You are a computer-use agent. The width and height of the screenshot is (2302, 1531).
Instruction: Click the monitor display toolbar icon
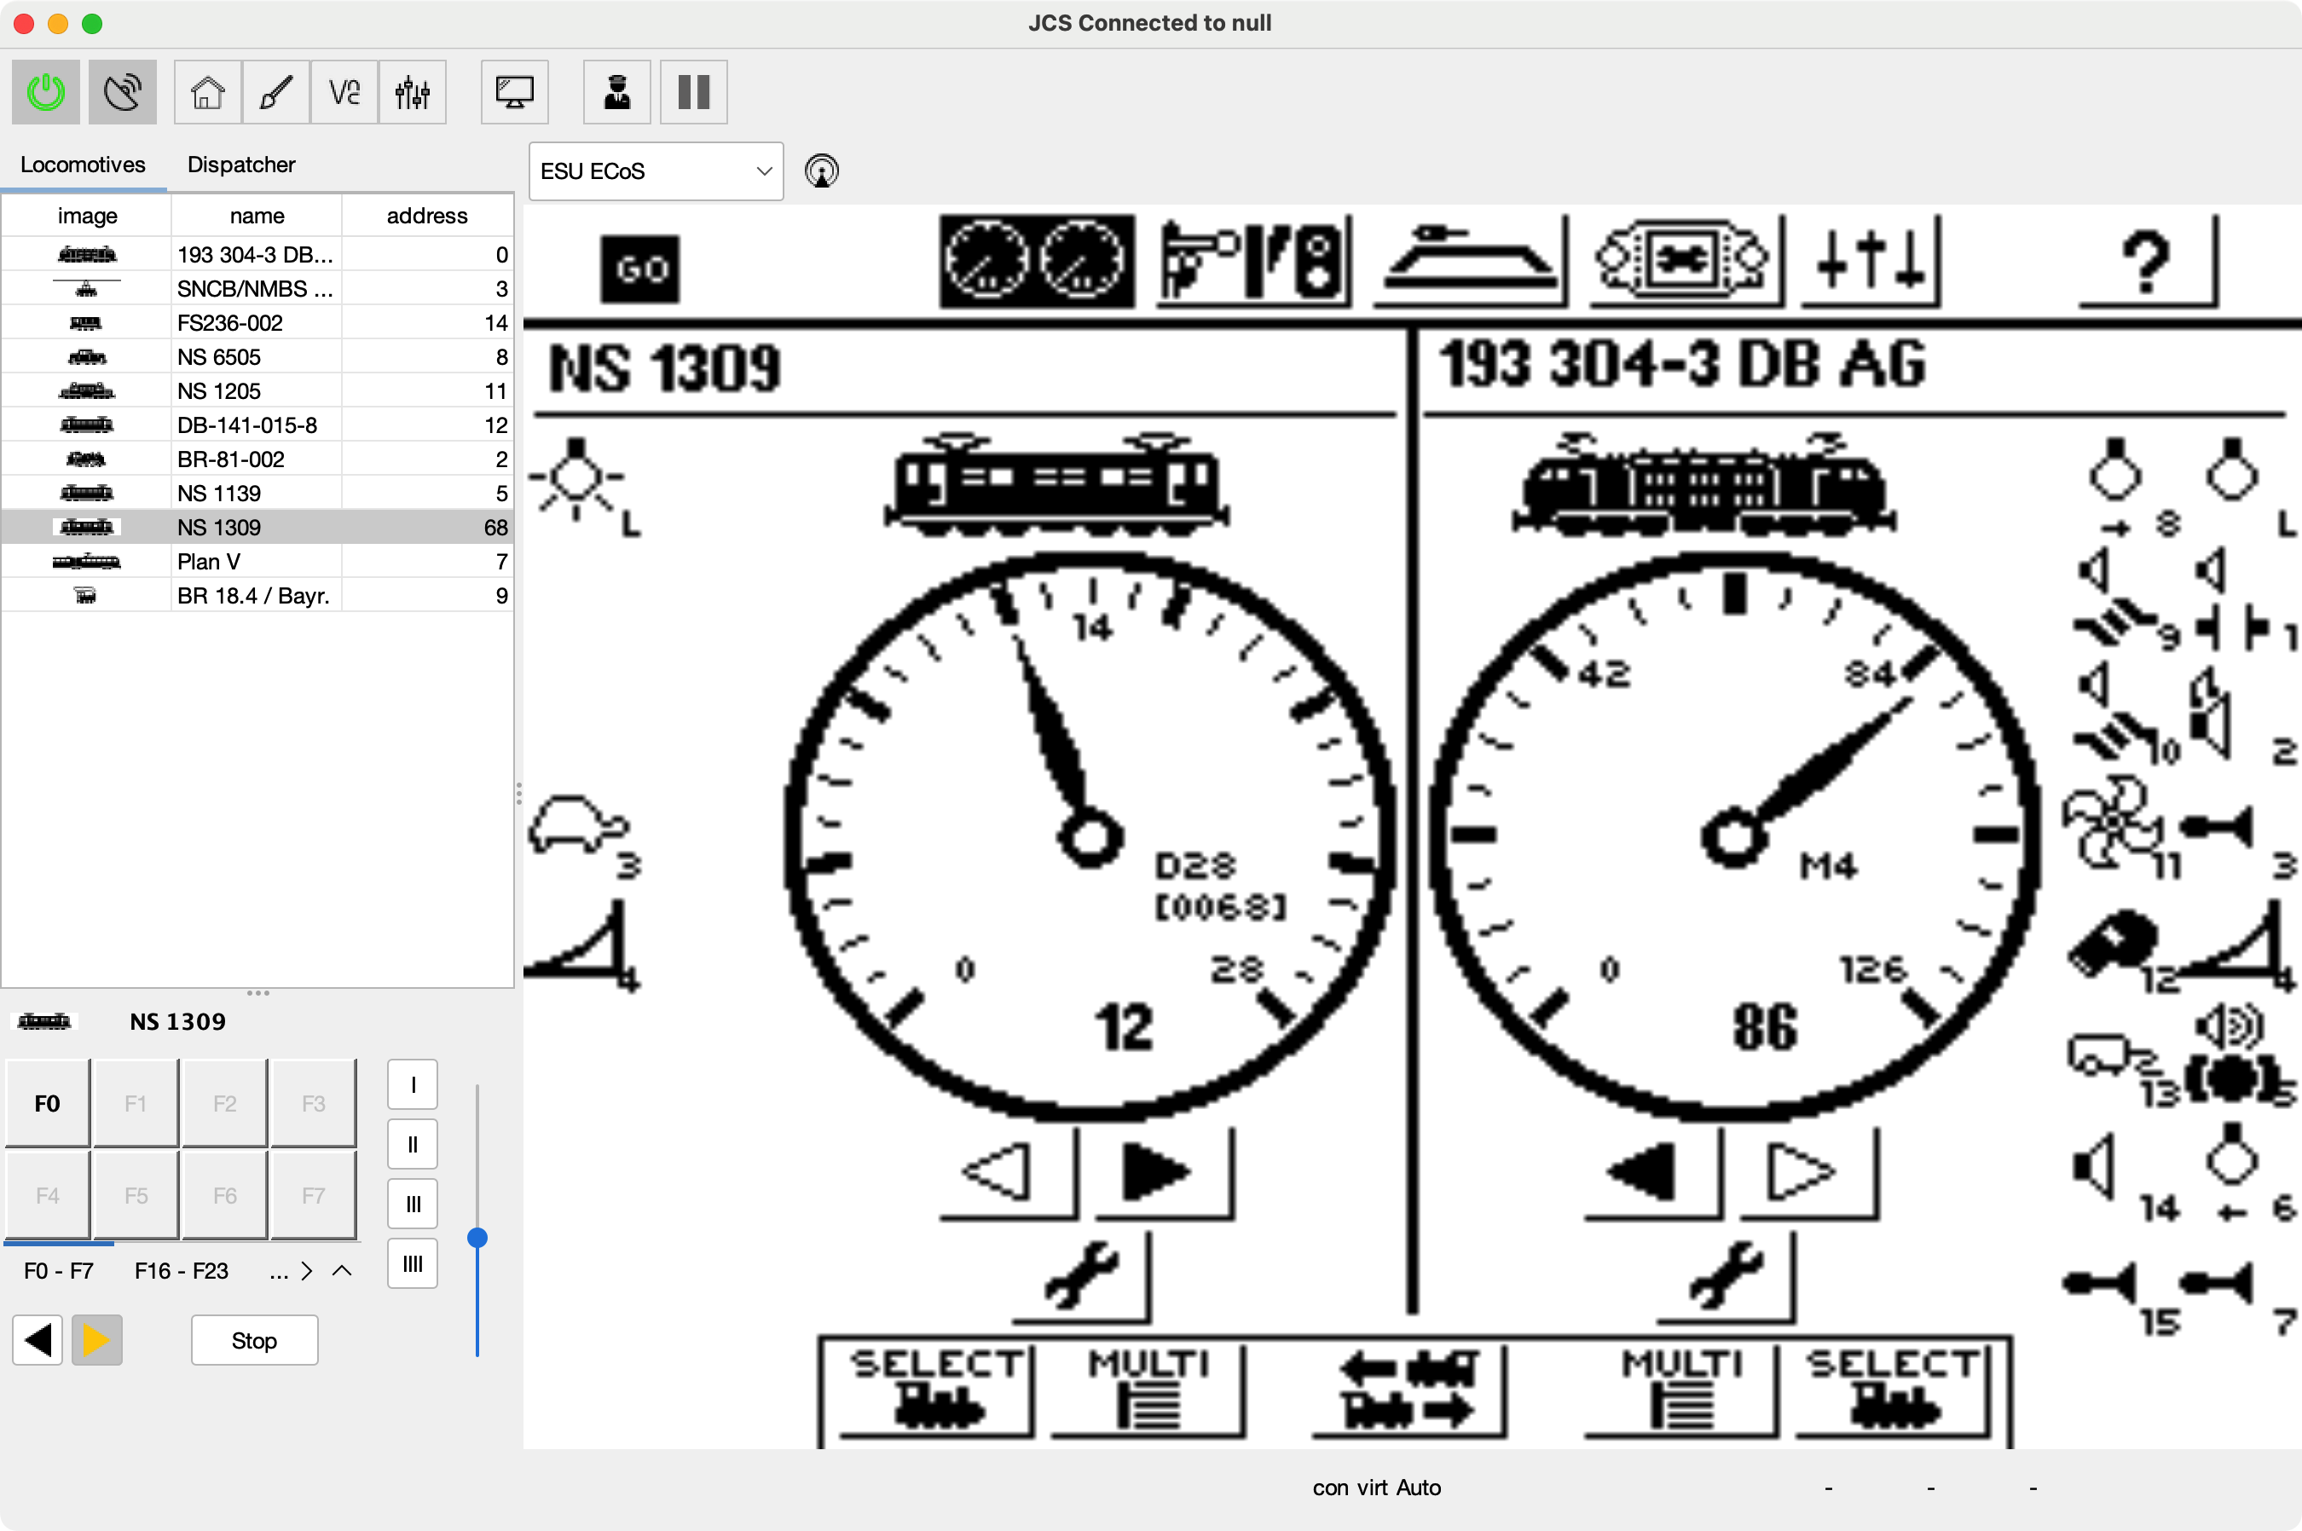515,93
